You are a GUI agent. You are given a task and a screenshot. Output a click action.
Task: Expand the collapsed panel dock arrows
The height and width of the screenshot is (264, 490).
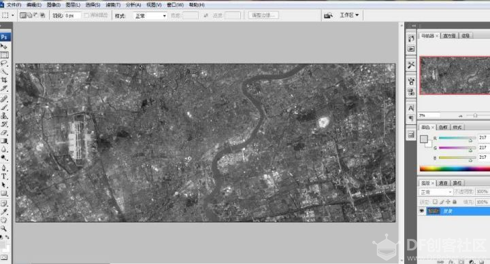[414, 26]
